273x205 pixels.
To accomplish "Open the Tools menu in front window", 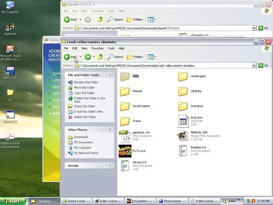I will coord(111,48).
